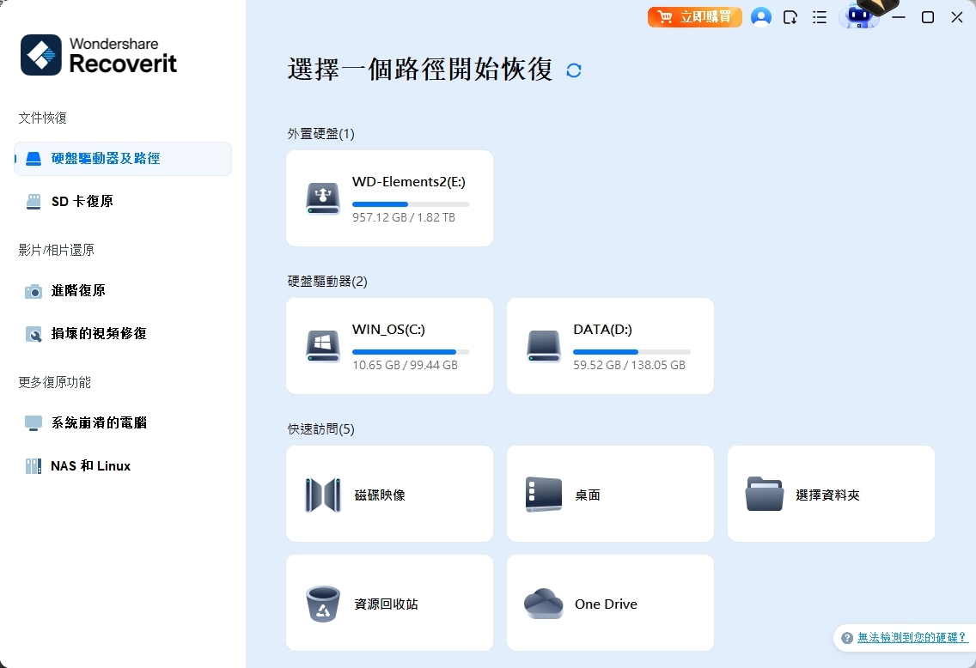Click the Wondershare Recoverit logo icon
Viewport: 976px width, 668px height.
[x=41, y=55]
